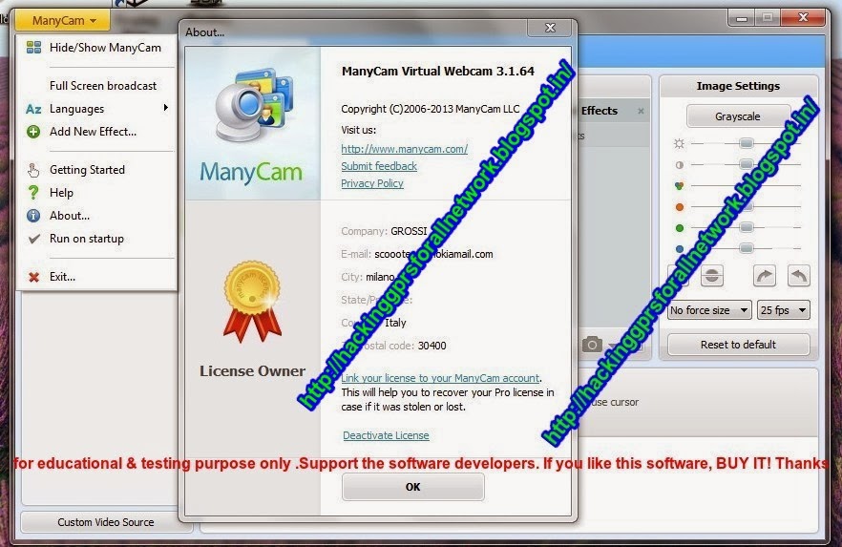
Task: Click the About... dialog title bar
Action: pos(354,32)
